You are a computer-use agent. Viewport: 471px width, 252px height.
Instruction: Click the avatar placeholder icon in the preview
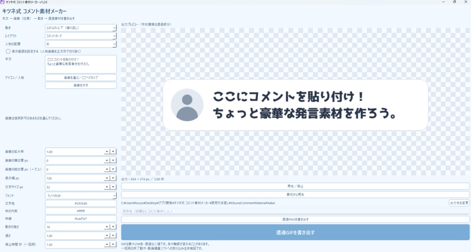[x=187, y=105]
